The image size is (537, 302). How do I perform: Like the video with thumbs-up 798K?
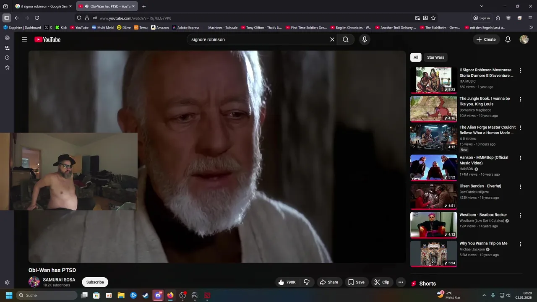click(287, 282)
